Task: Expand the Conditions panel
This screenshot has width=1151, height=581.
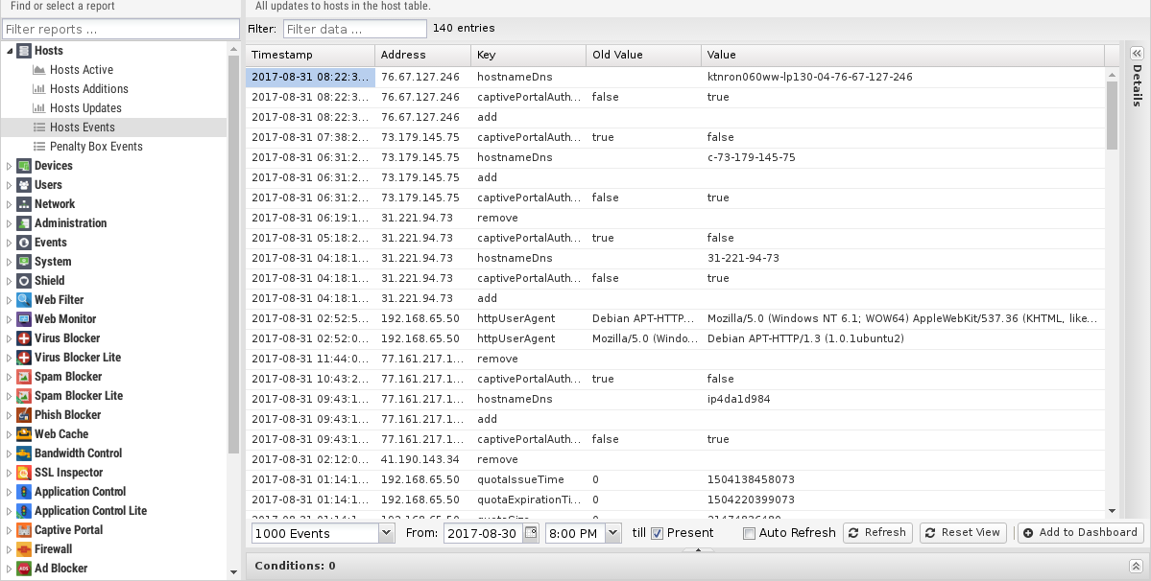Action: click(1135, 566)
